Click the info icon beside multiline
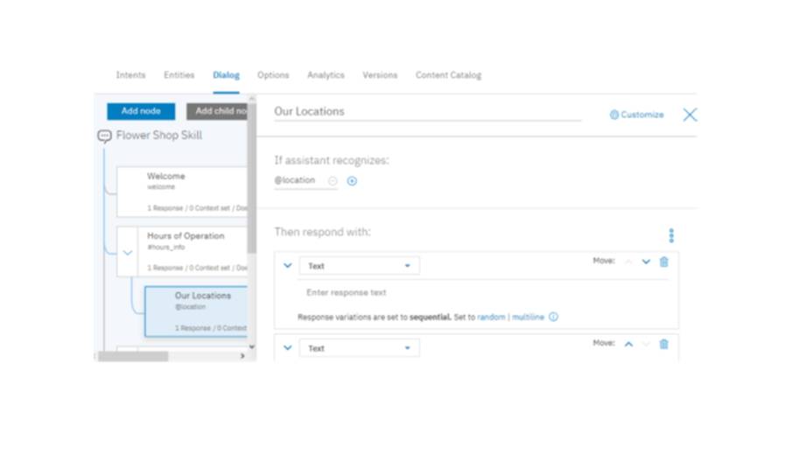 click(x=553, y=318)
